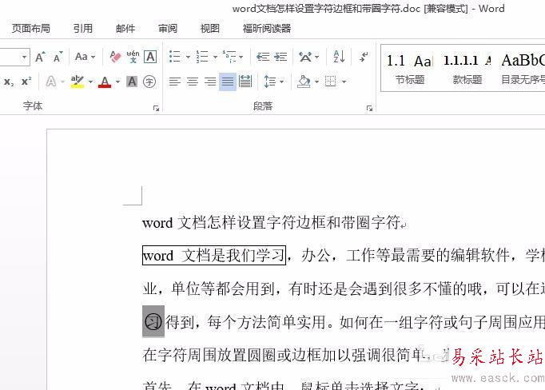The width and height of the screenshot is (545, 390).
Task: Open the Shading color dropdown arrow
Action: pos(316,82)
